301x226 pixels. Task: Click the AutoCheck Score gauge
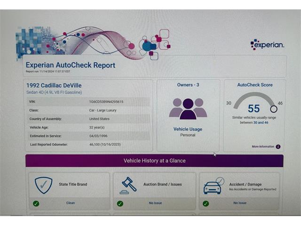(254, 103)
